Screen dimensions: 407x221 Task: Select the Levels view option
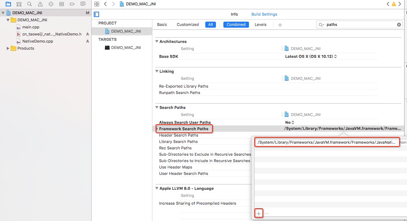coord(260,24)
